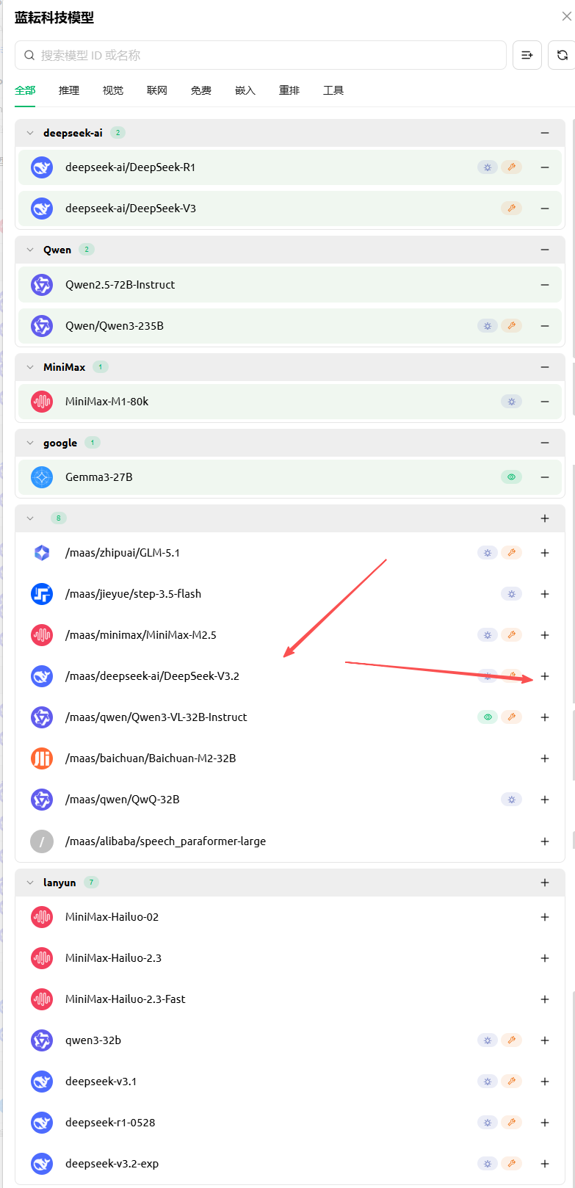Collapse the Qwen group
The width and height of the screenshot is (575, 1188).
tap(30, 250)
